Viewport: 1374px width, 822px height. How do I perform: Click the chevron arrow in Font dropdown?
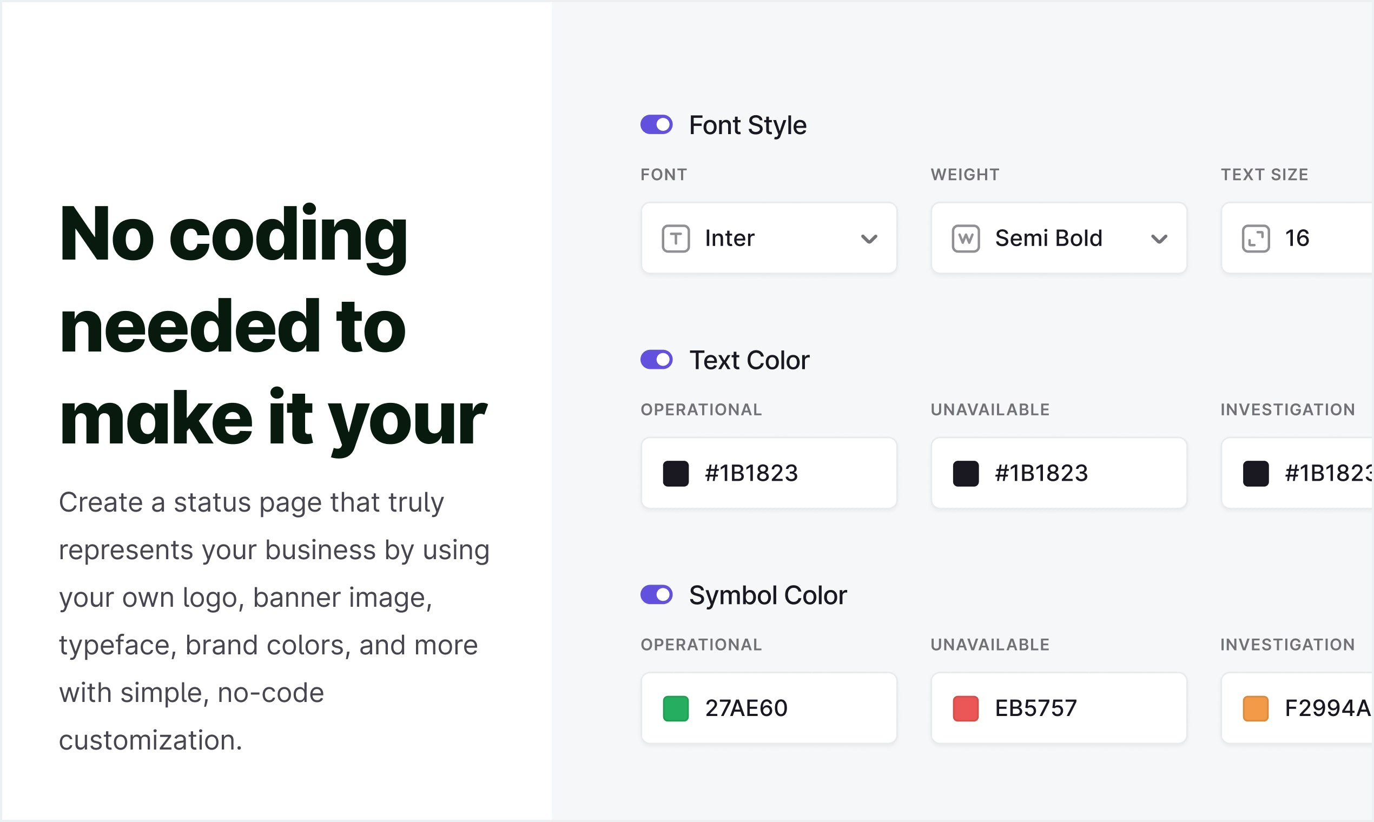click(x=869, y=239)
